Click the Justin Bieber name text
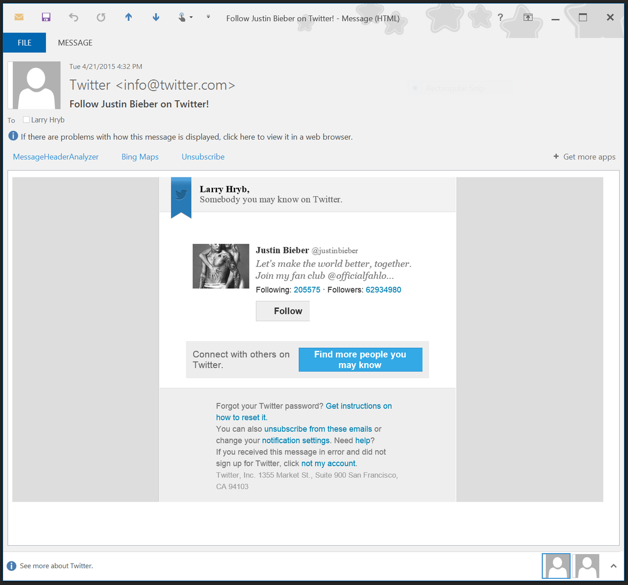The image size is (628, 585). (282, 250)
